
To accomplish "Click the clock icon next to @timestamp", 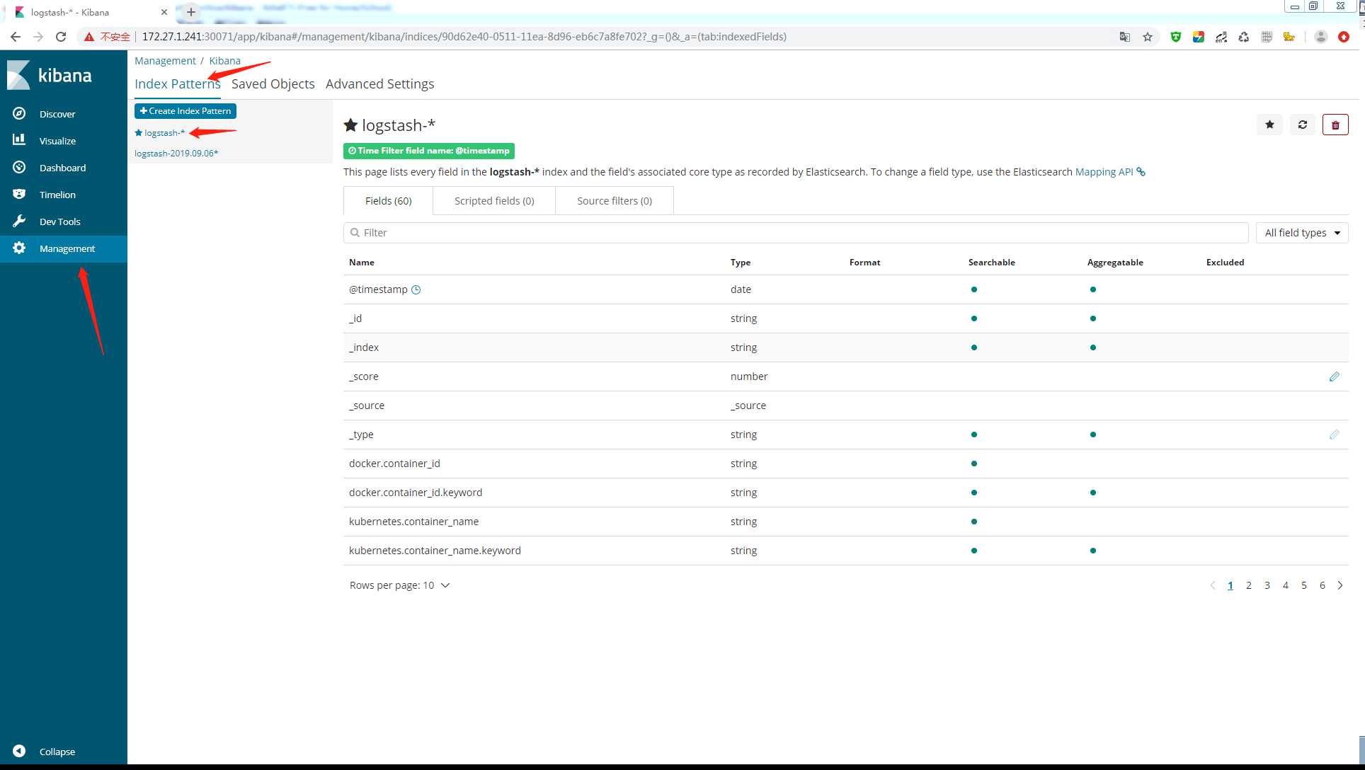I will coord(416,289).
